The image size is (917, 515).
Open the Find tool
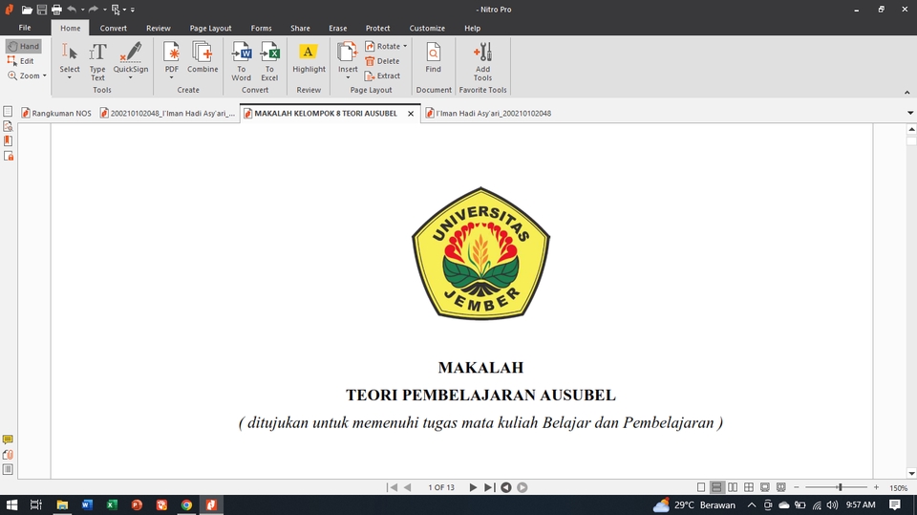[434, 57]
